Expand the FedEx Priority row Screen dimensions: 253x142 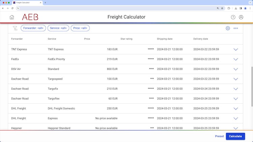[236, 59]
